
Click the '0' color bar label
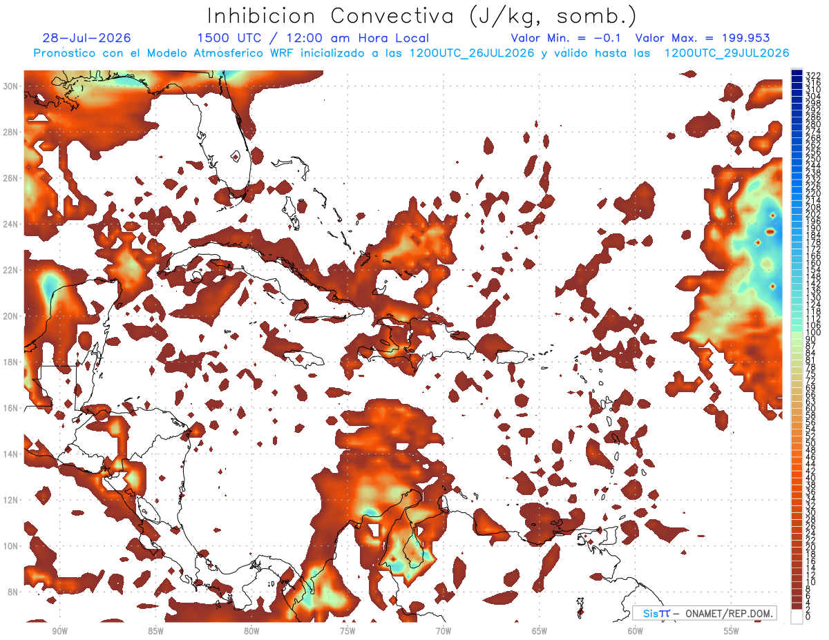808,617
